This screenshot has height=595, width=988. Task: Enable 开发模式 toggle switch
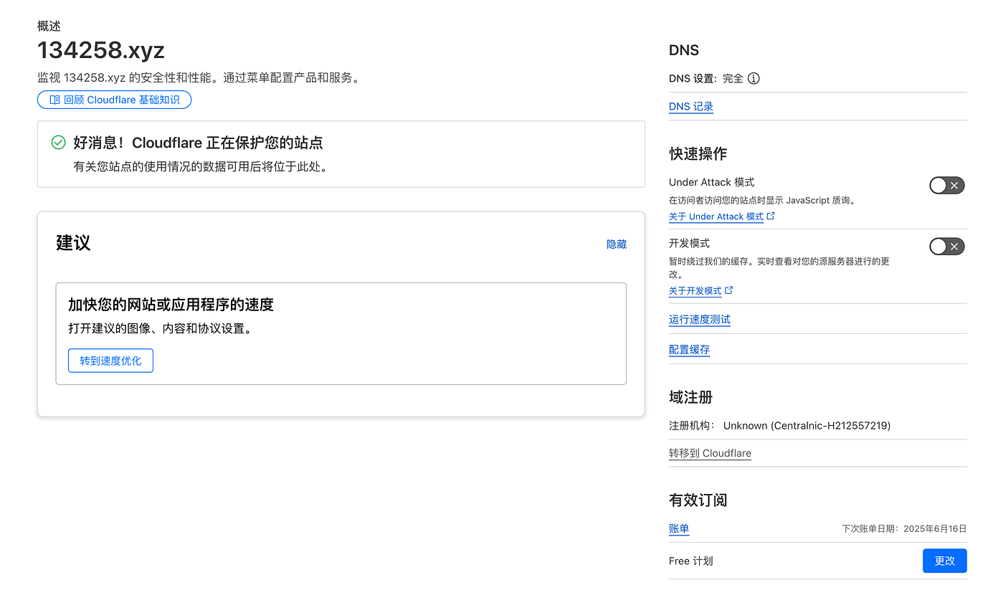click(x=947, y=247)
